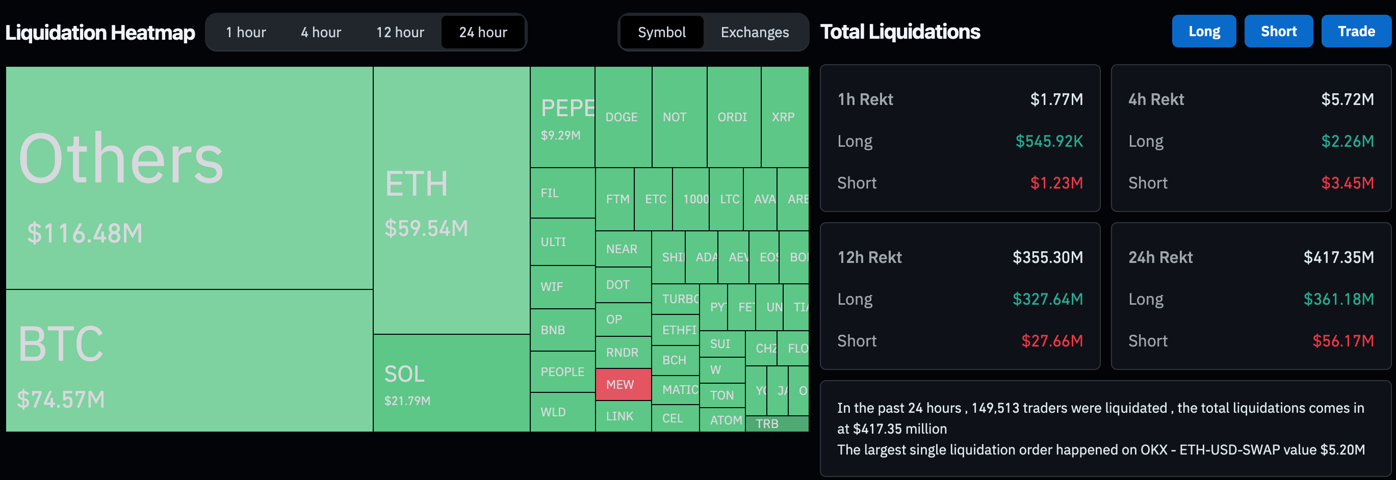Select the 12 hour timeframe

pyautogui.click(x=399, y=32)
